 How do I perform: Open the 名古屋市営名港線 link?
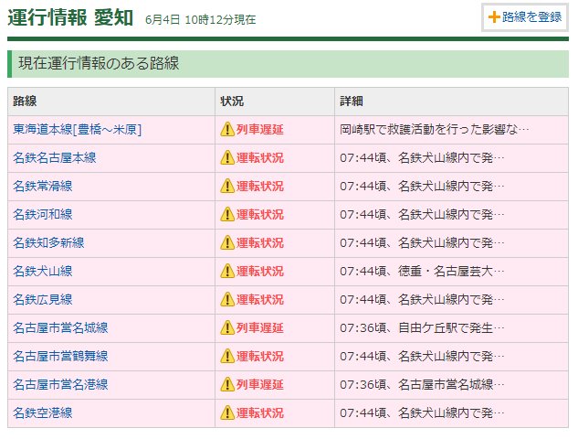(x=60, y=385)
